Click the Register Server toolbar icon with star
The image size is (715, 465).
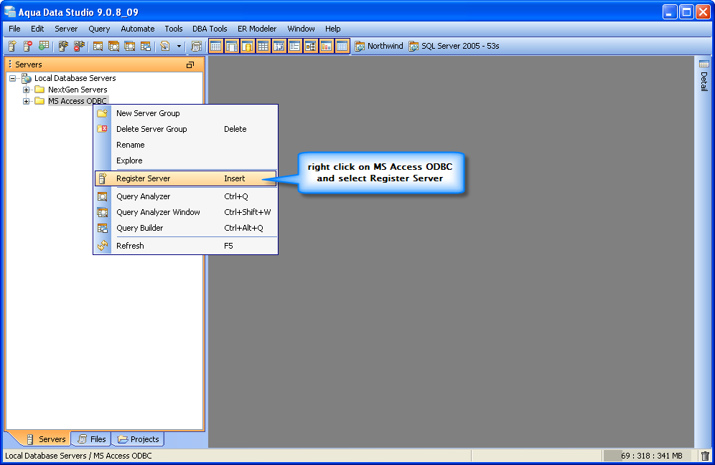click(12, 46)
